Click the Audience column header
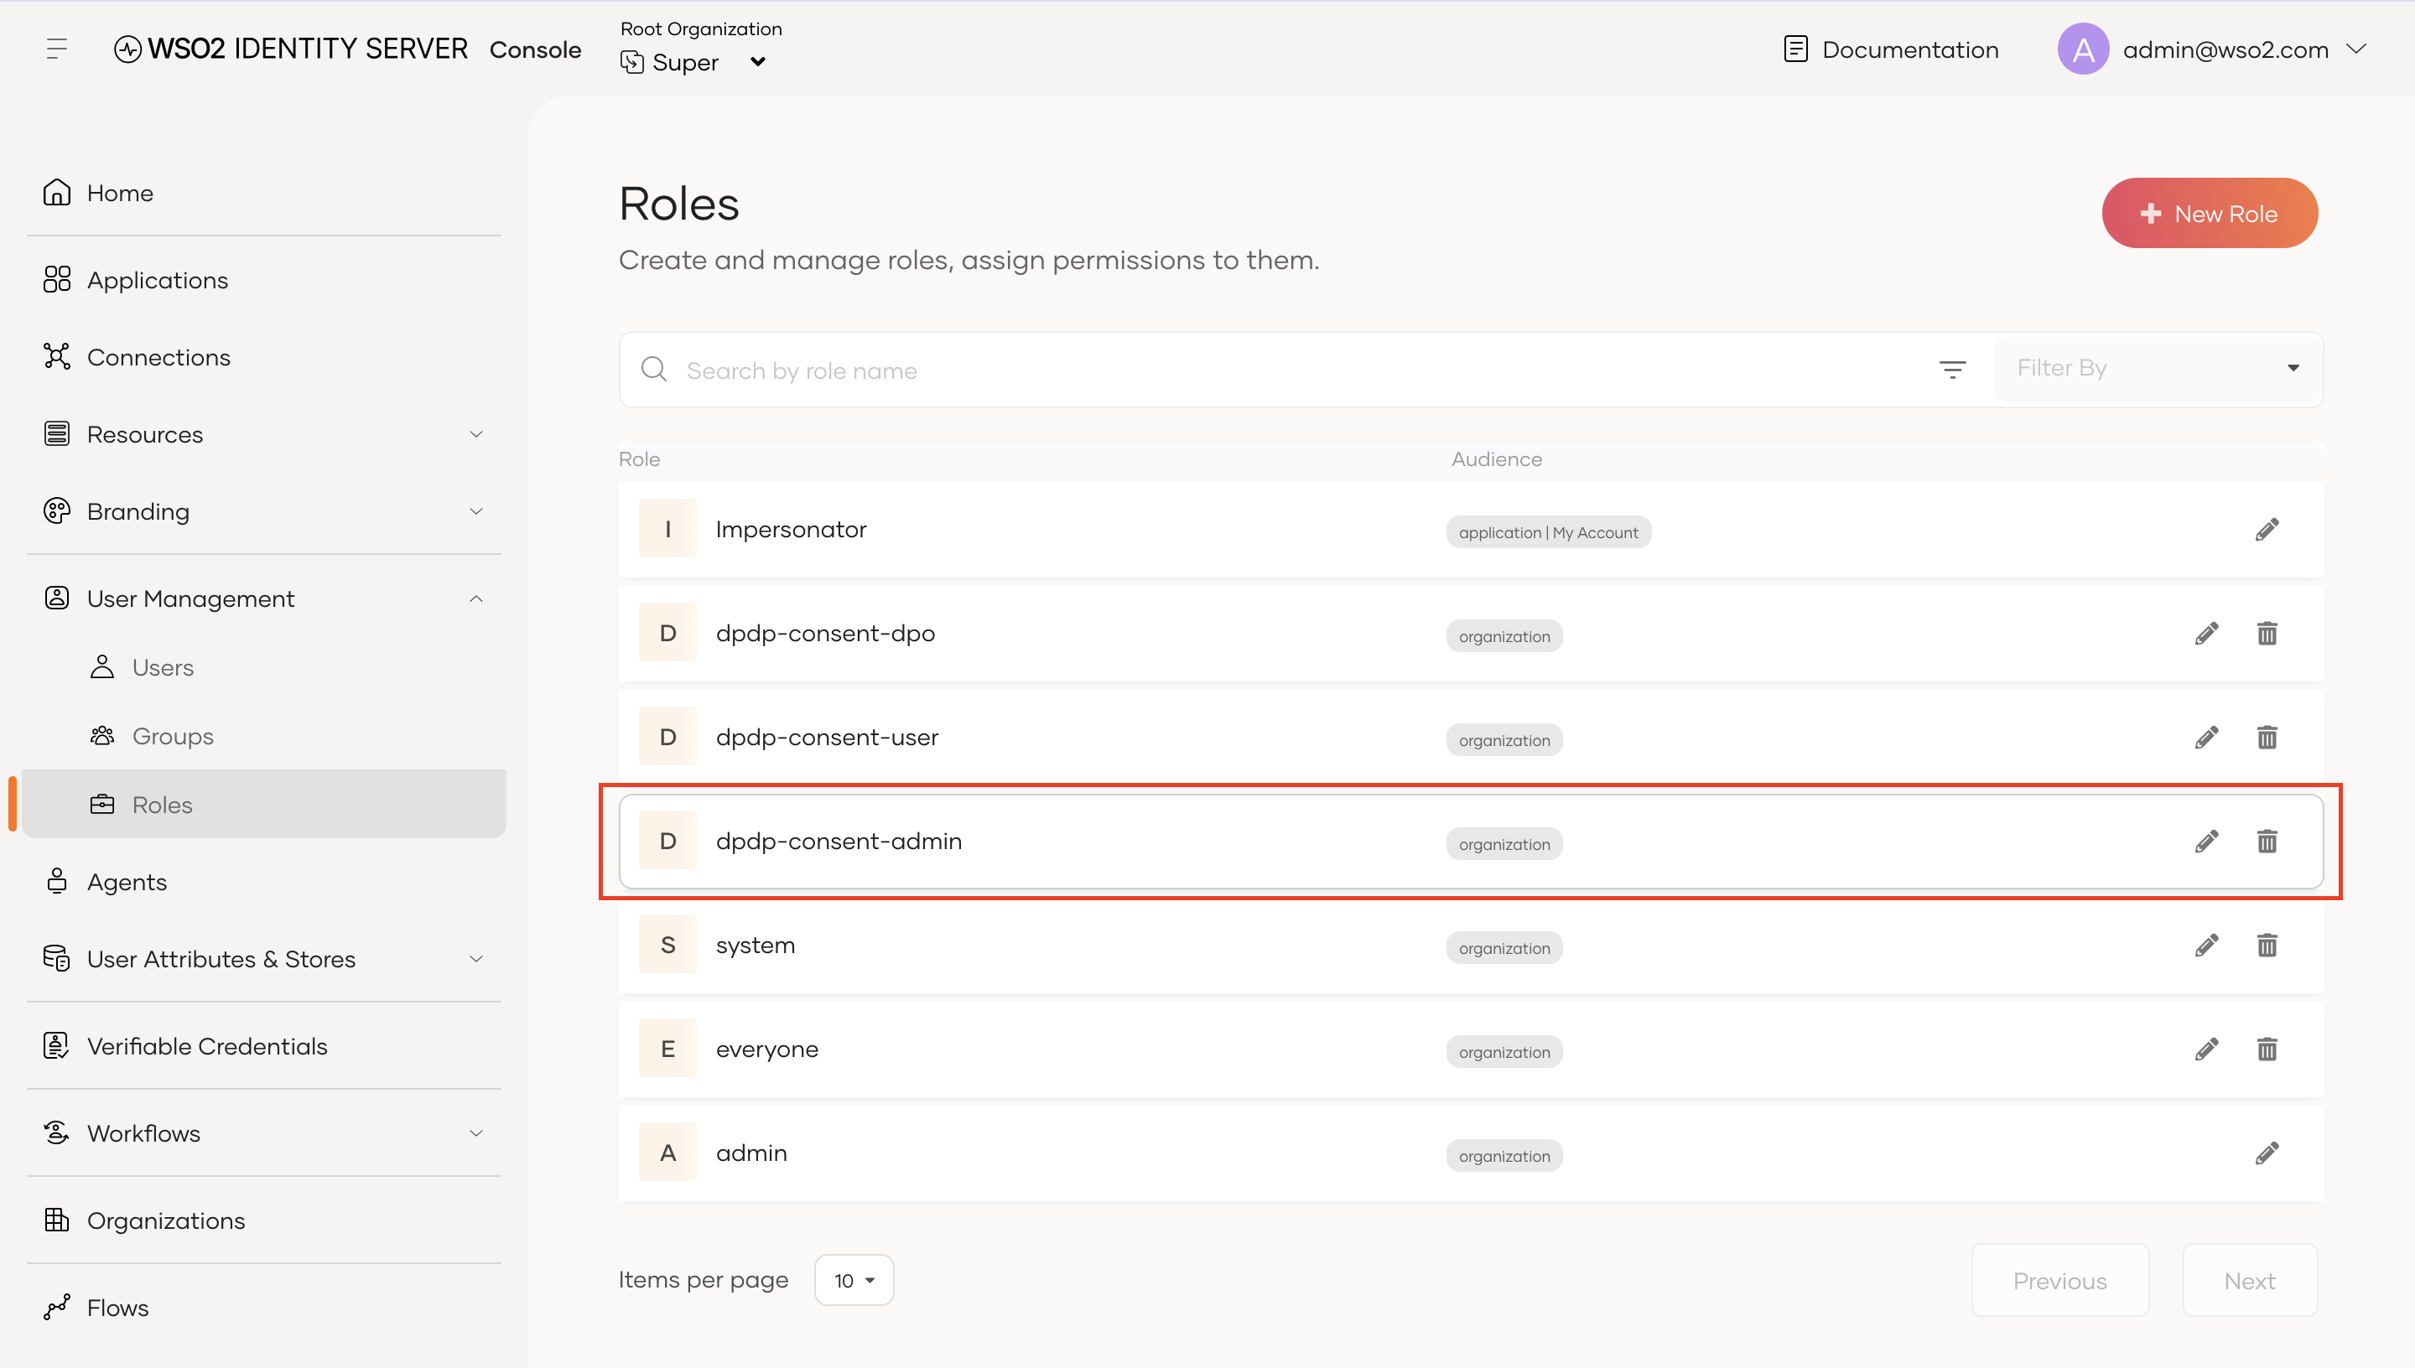 tap(1496, 459)
